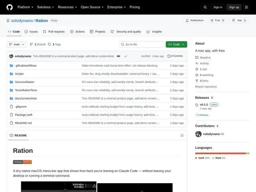Click the GitHub logo home icon
This screenshot has height=192, width=256.
pyautogui.click(x=10, y=7)
